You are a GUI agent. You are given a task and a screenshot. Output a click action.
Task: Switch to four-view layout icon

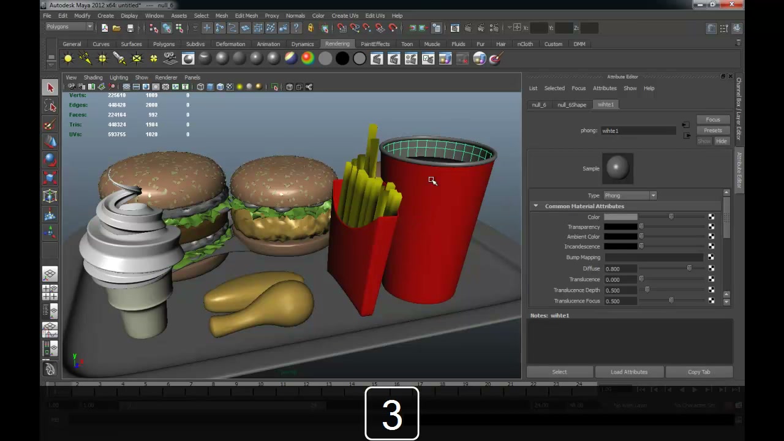tap(50, 292)
